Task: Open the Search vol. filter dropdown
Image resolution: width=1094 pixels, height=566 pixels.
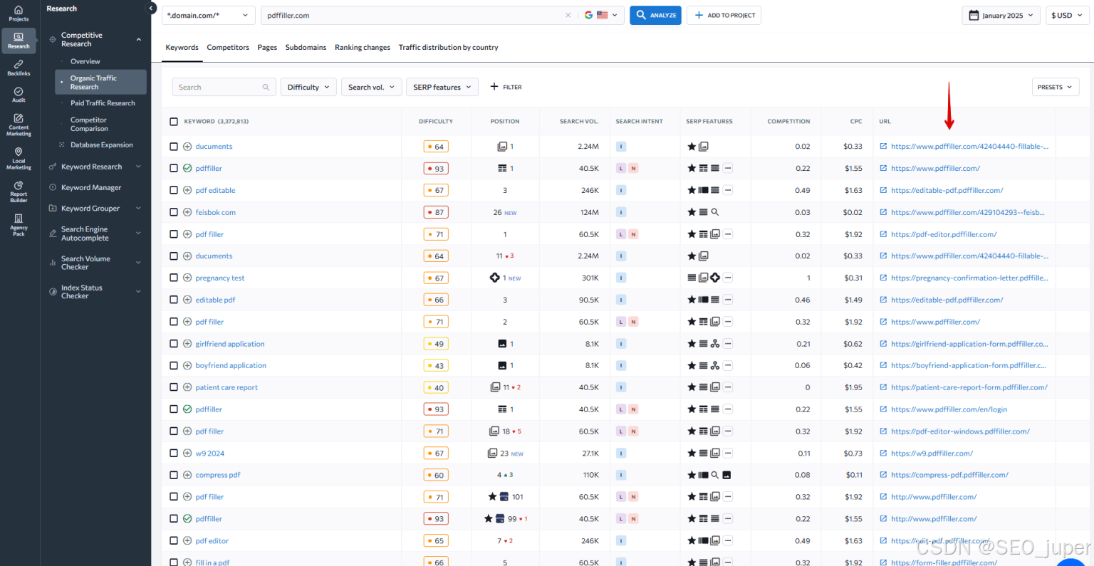Action: (372, 88)
